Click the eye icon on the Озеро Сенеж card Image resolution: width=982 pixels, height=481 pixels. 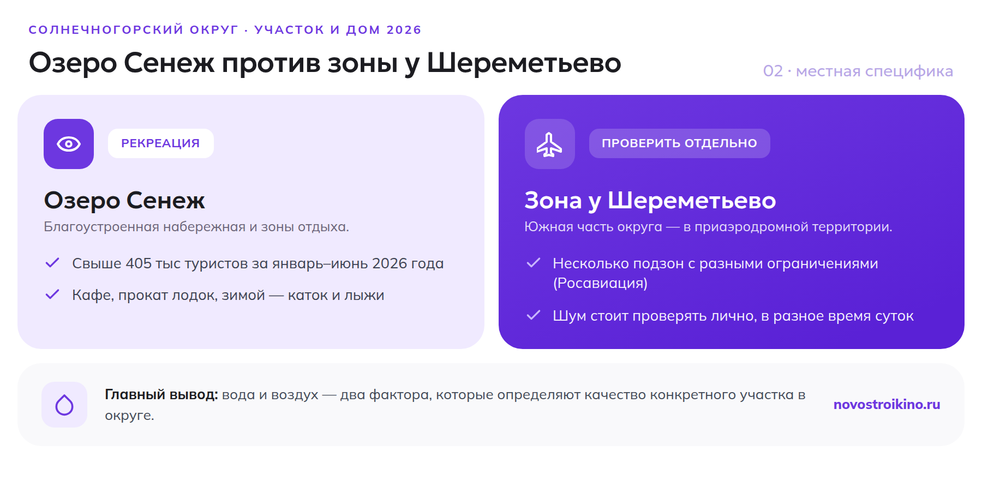[x=69, y=144]
